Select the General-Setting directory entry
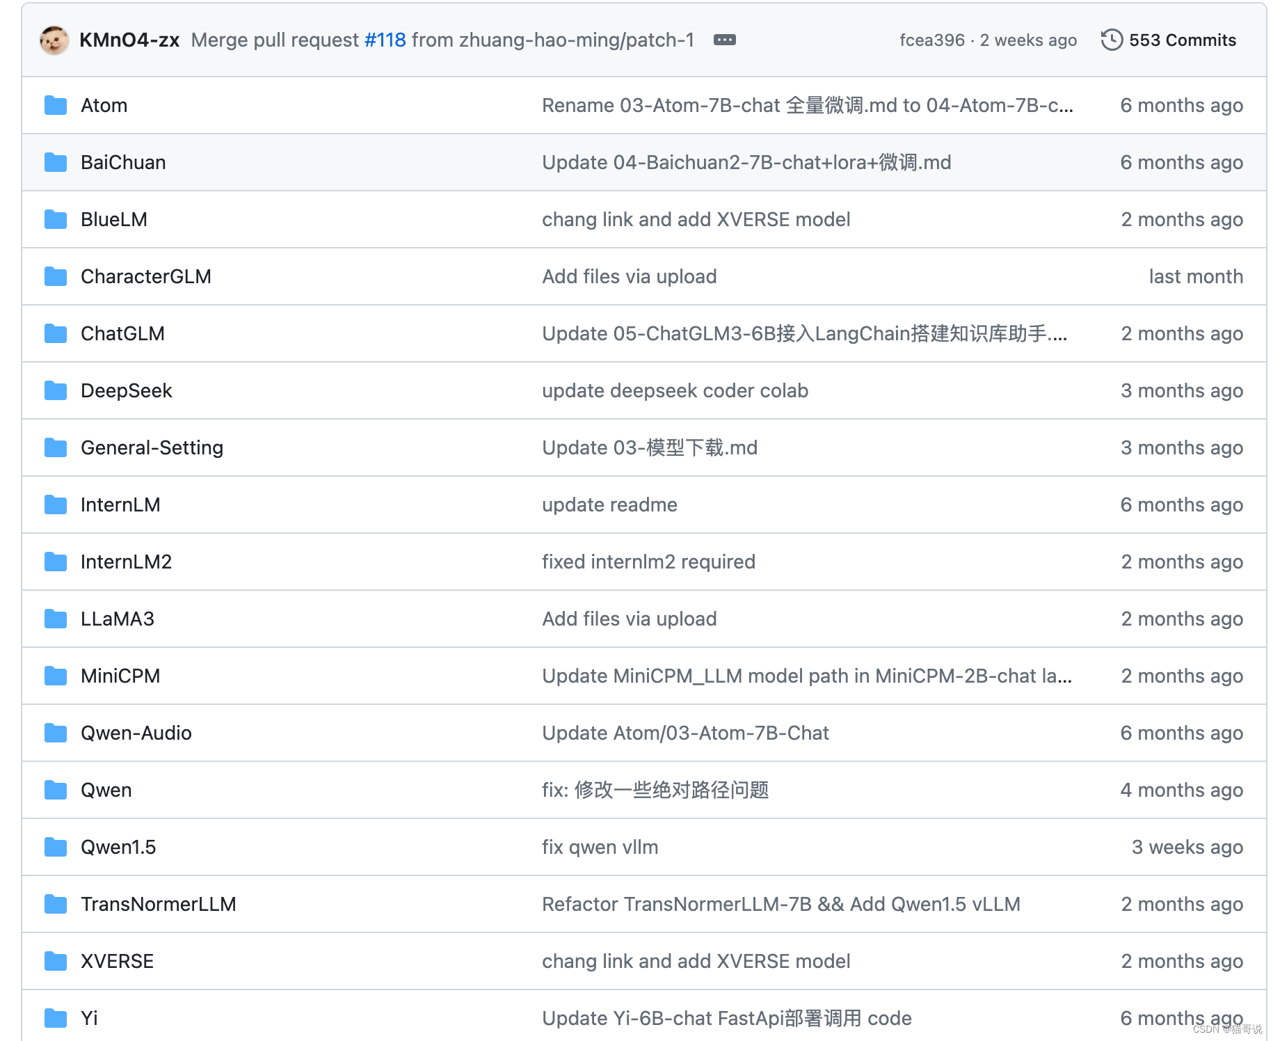This screenshot has height=1041, width=1273. tap(152, 447)
